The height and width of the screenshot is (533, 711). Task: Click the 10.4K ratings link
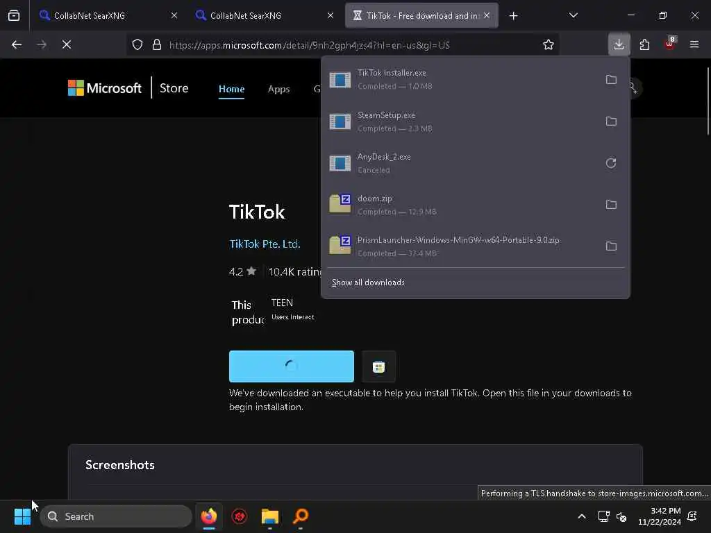click(x=295, y=271)
